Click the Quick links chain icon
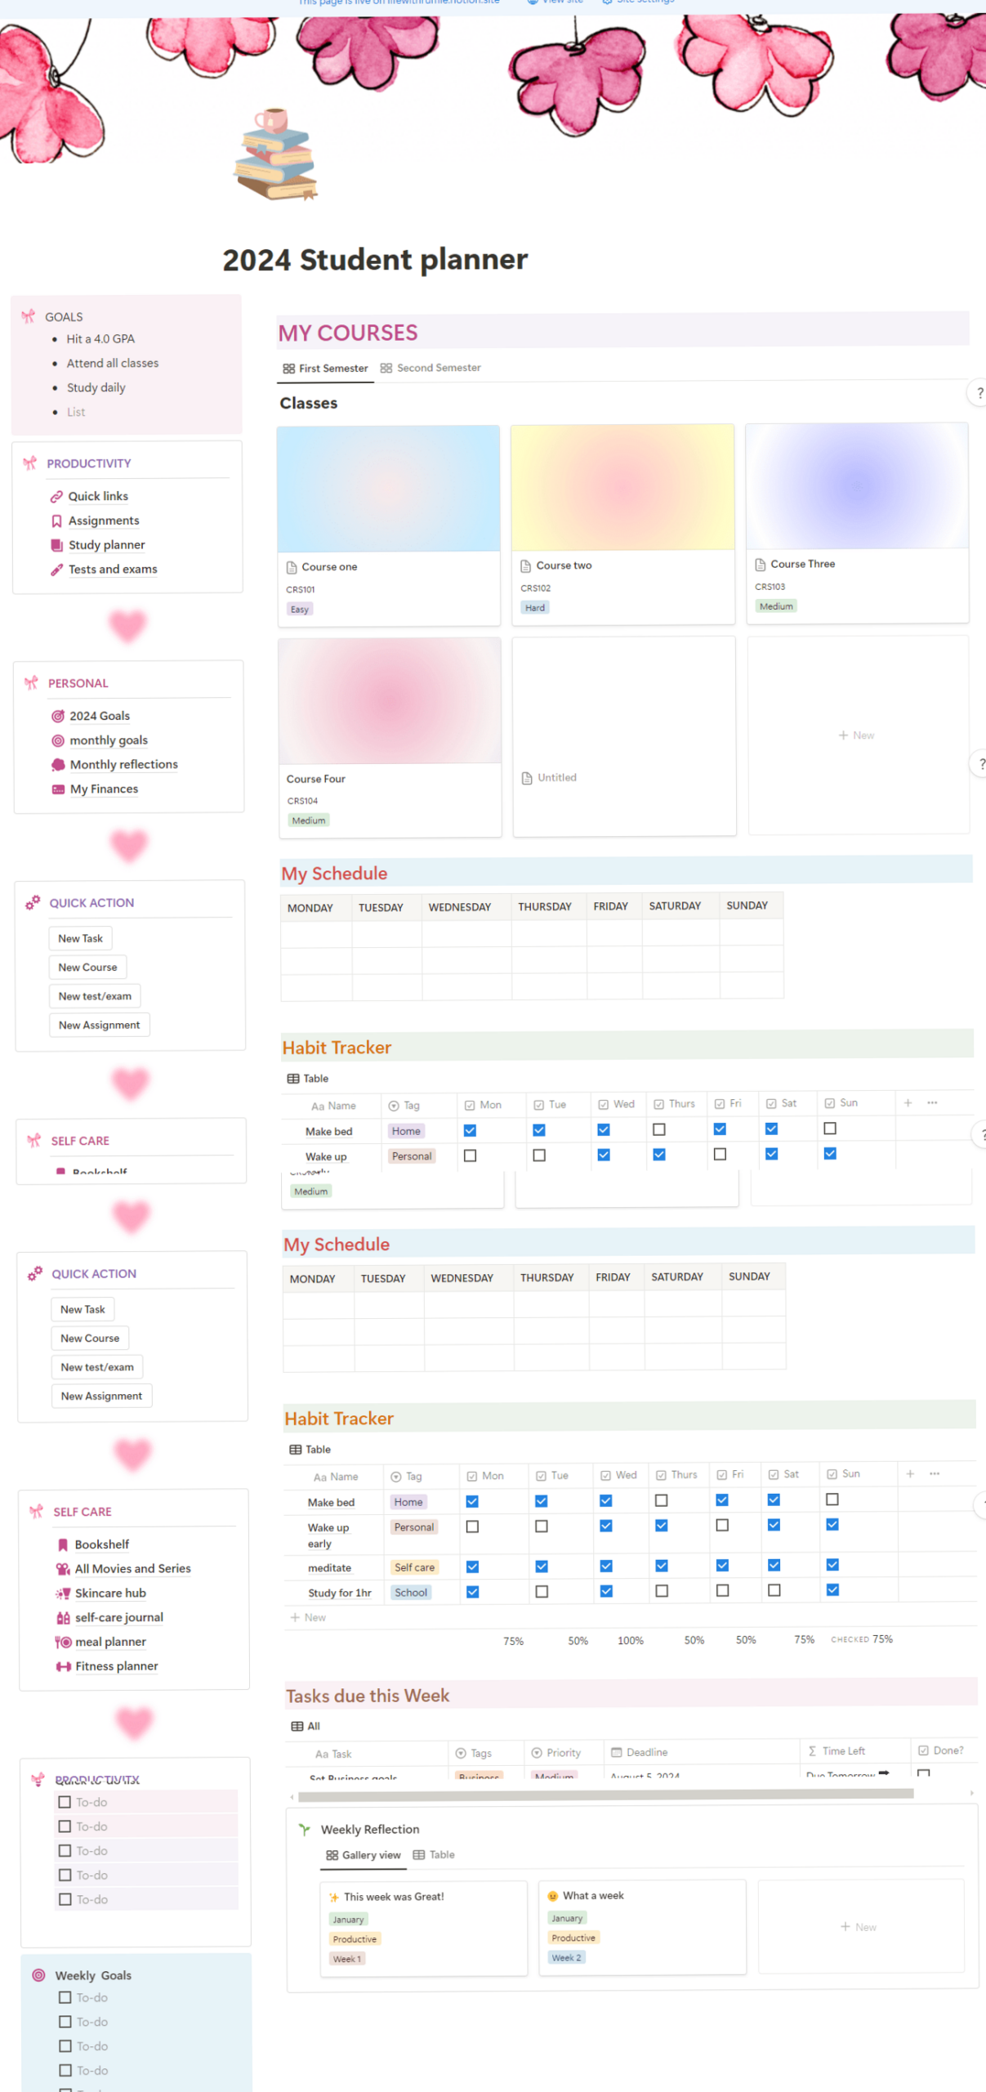The height and width of the screenshot is (2092, 986). [56, 496]
